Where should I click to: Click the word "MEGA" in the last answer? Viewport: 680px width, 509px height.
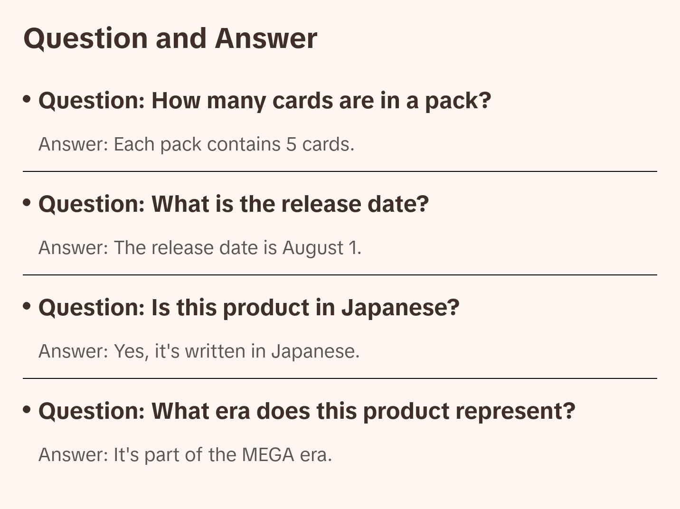click(x=268, y=455)
